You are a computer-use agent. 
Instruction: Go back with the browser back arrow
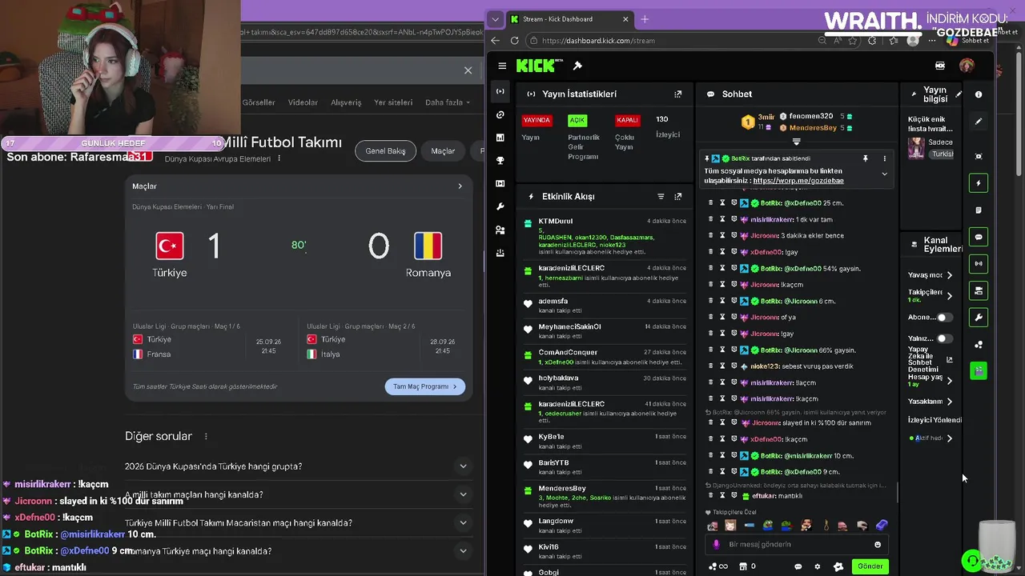[x=496, y=40]
